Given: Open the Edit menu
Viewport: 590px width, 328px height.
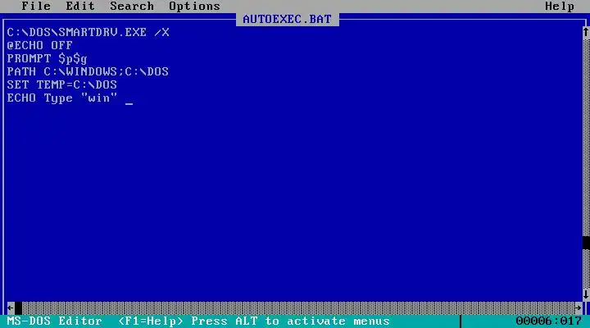Looking at the screenshot, I should tap(80, 6).
